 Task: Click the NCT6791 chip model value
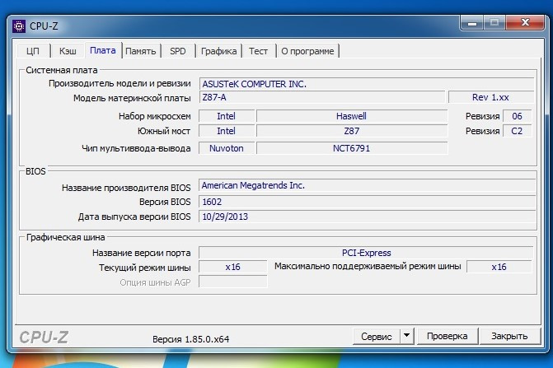click(x=352, y=148)
